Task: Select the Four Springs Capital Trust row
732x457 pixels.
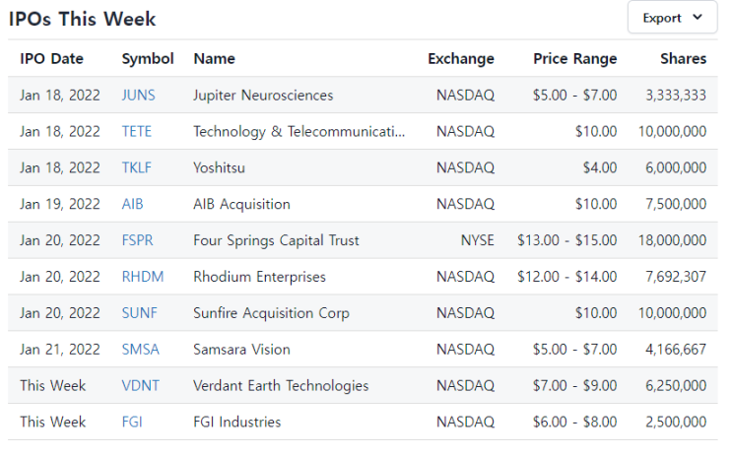Action: (x=363, y=240)
